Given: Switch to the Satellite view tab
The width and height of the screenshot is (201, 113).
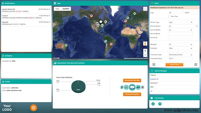Looking at the screenshot, I should [x=66, y=9].
